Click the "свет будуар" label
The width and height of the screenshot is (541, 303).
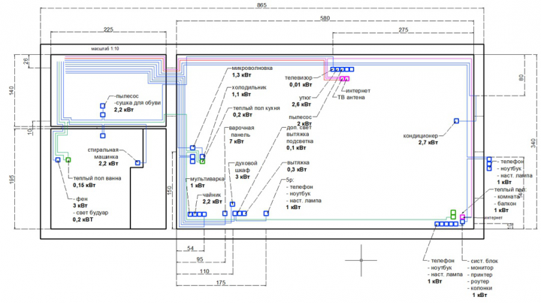click(x=92, y=213)
